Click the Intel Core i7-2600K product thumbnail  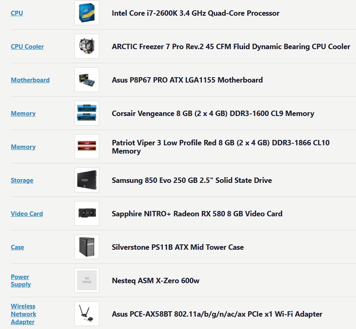(x=87, y=13)
